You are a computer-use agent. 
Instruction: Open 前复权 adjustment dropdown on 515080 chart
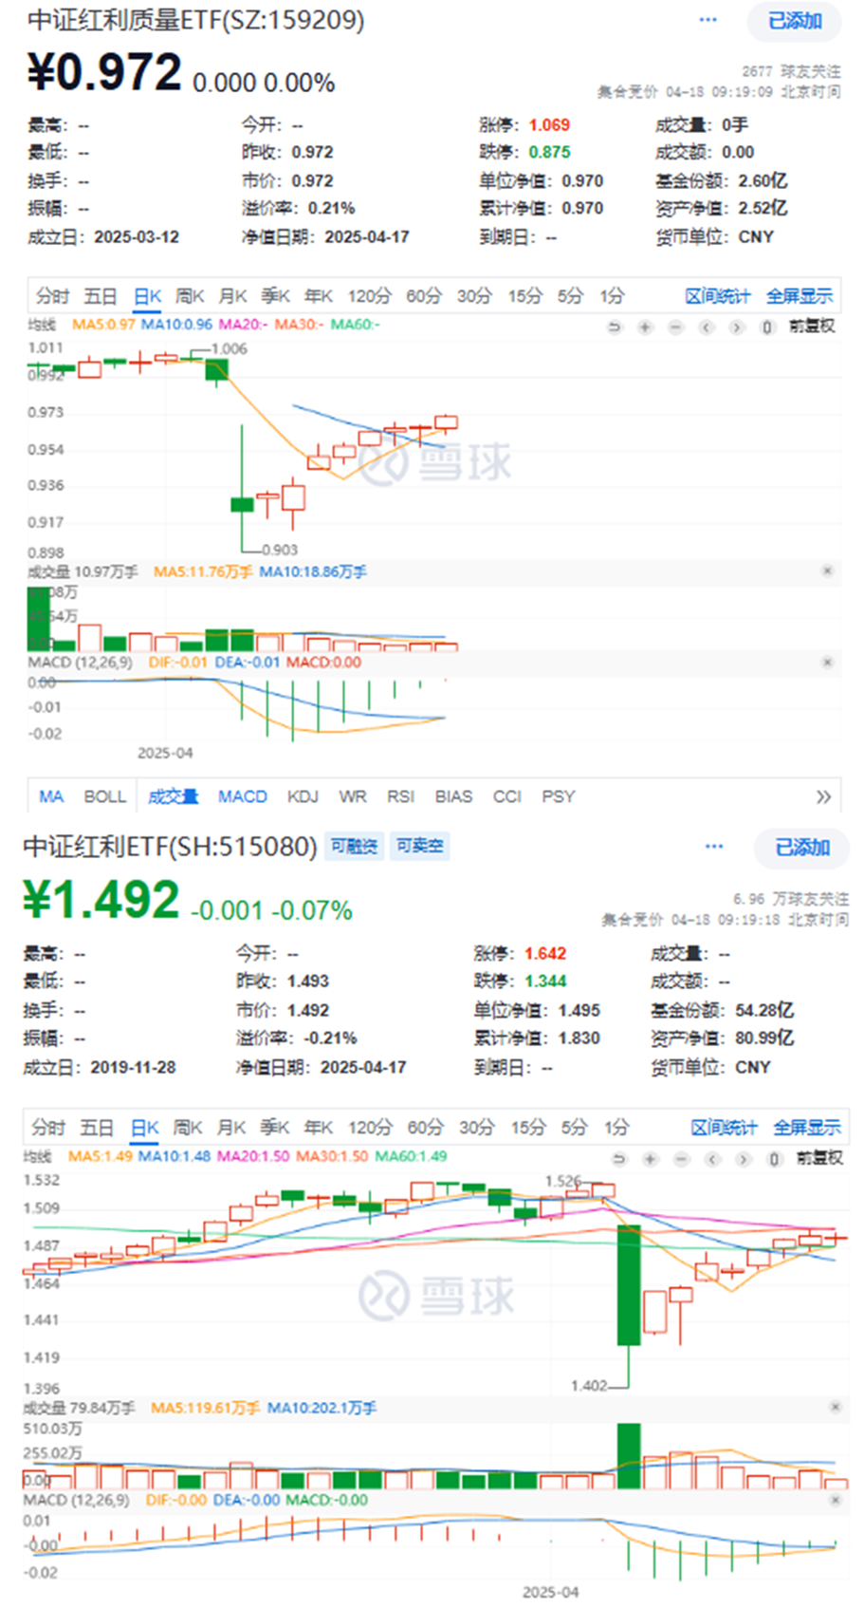[819, 1158]
